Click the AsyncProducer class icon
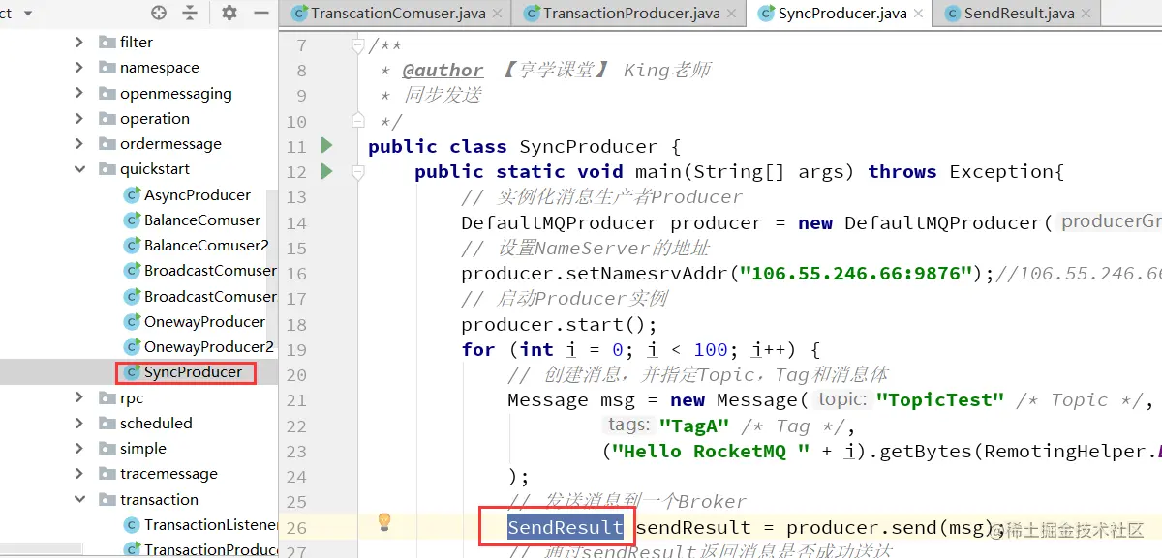Viewport: 1162px width, 558px height. (132, 194)
